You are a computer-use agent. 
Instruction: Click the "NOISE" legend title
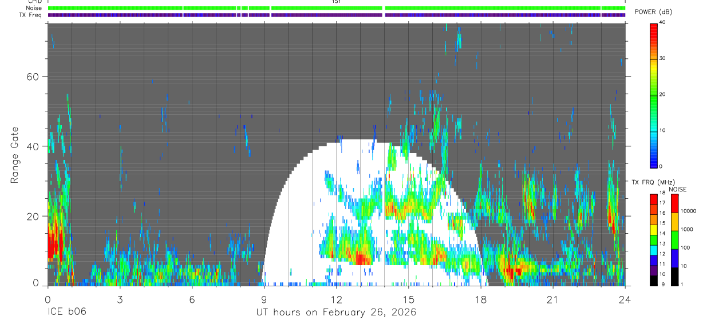(x=677, y=189)
